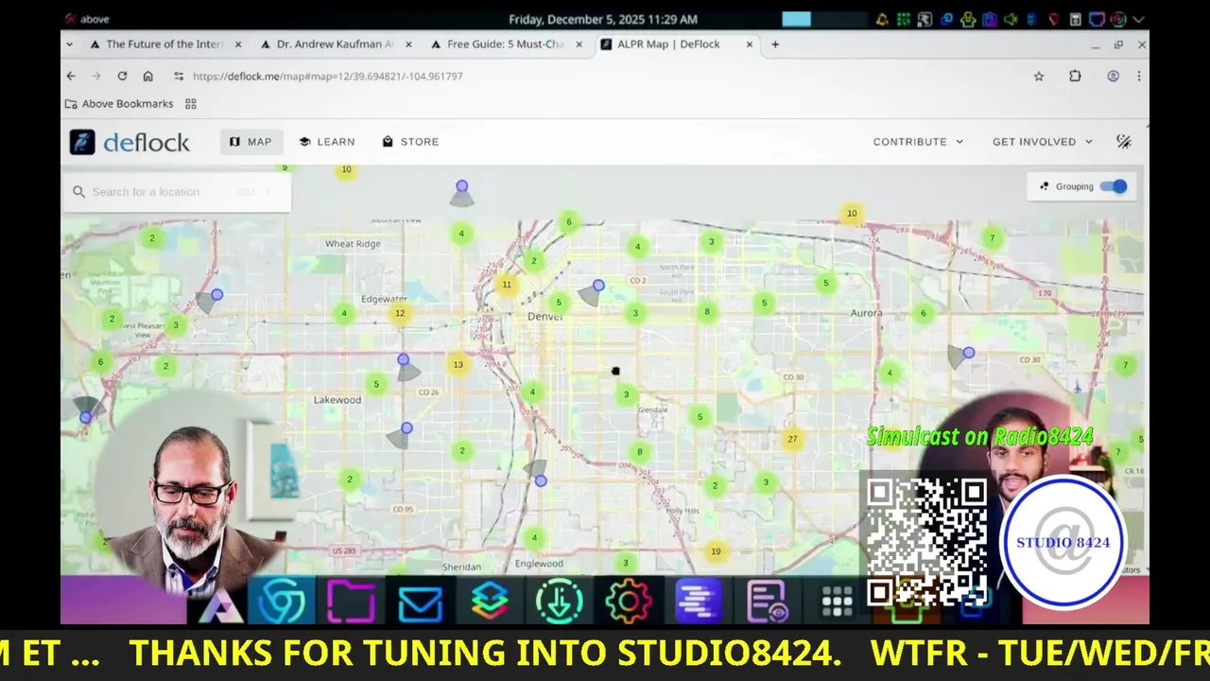Image resolution: width=1210 pixels, height=681 pixels.
Task: Bookmark this page with the star icon
Action: point(1039,76)
